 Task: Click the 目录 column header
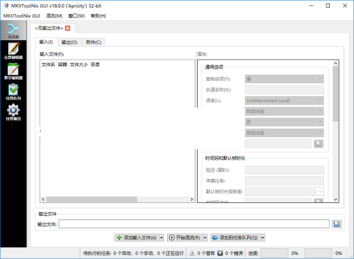(x=95, y=64)
